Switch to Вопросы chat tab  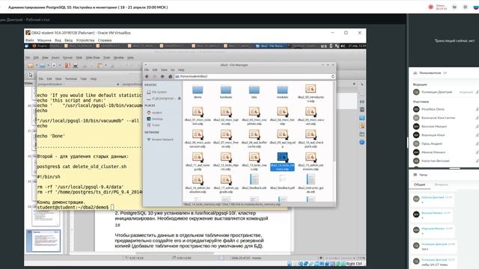coord(441,185)
